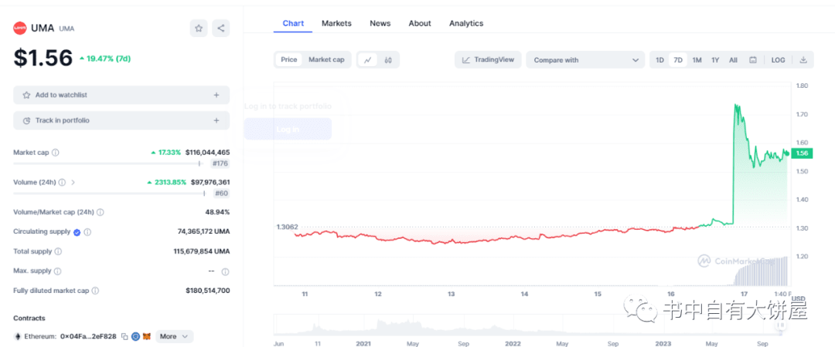Click Add to watchlist button

tap(121, 95)
